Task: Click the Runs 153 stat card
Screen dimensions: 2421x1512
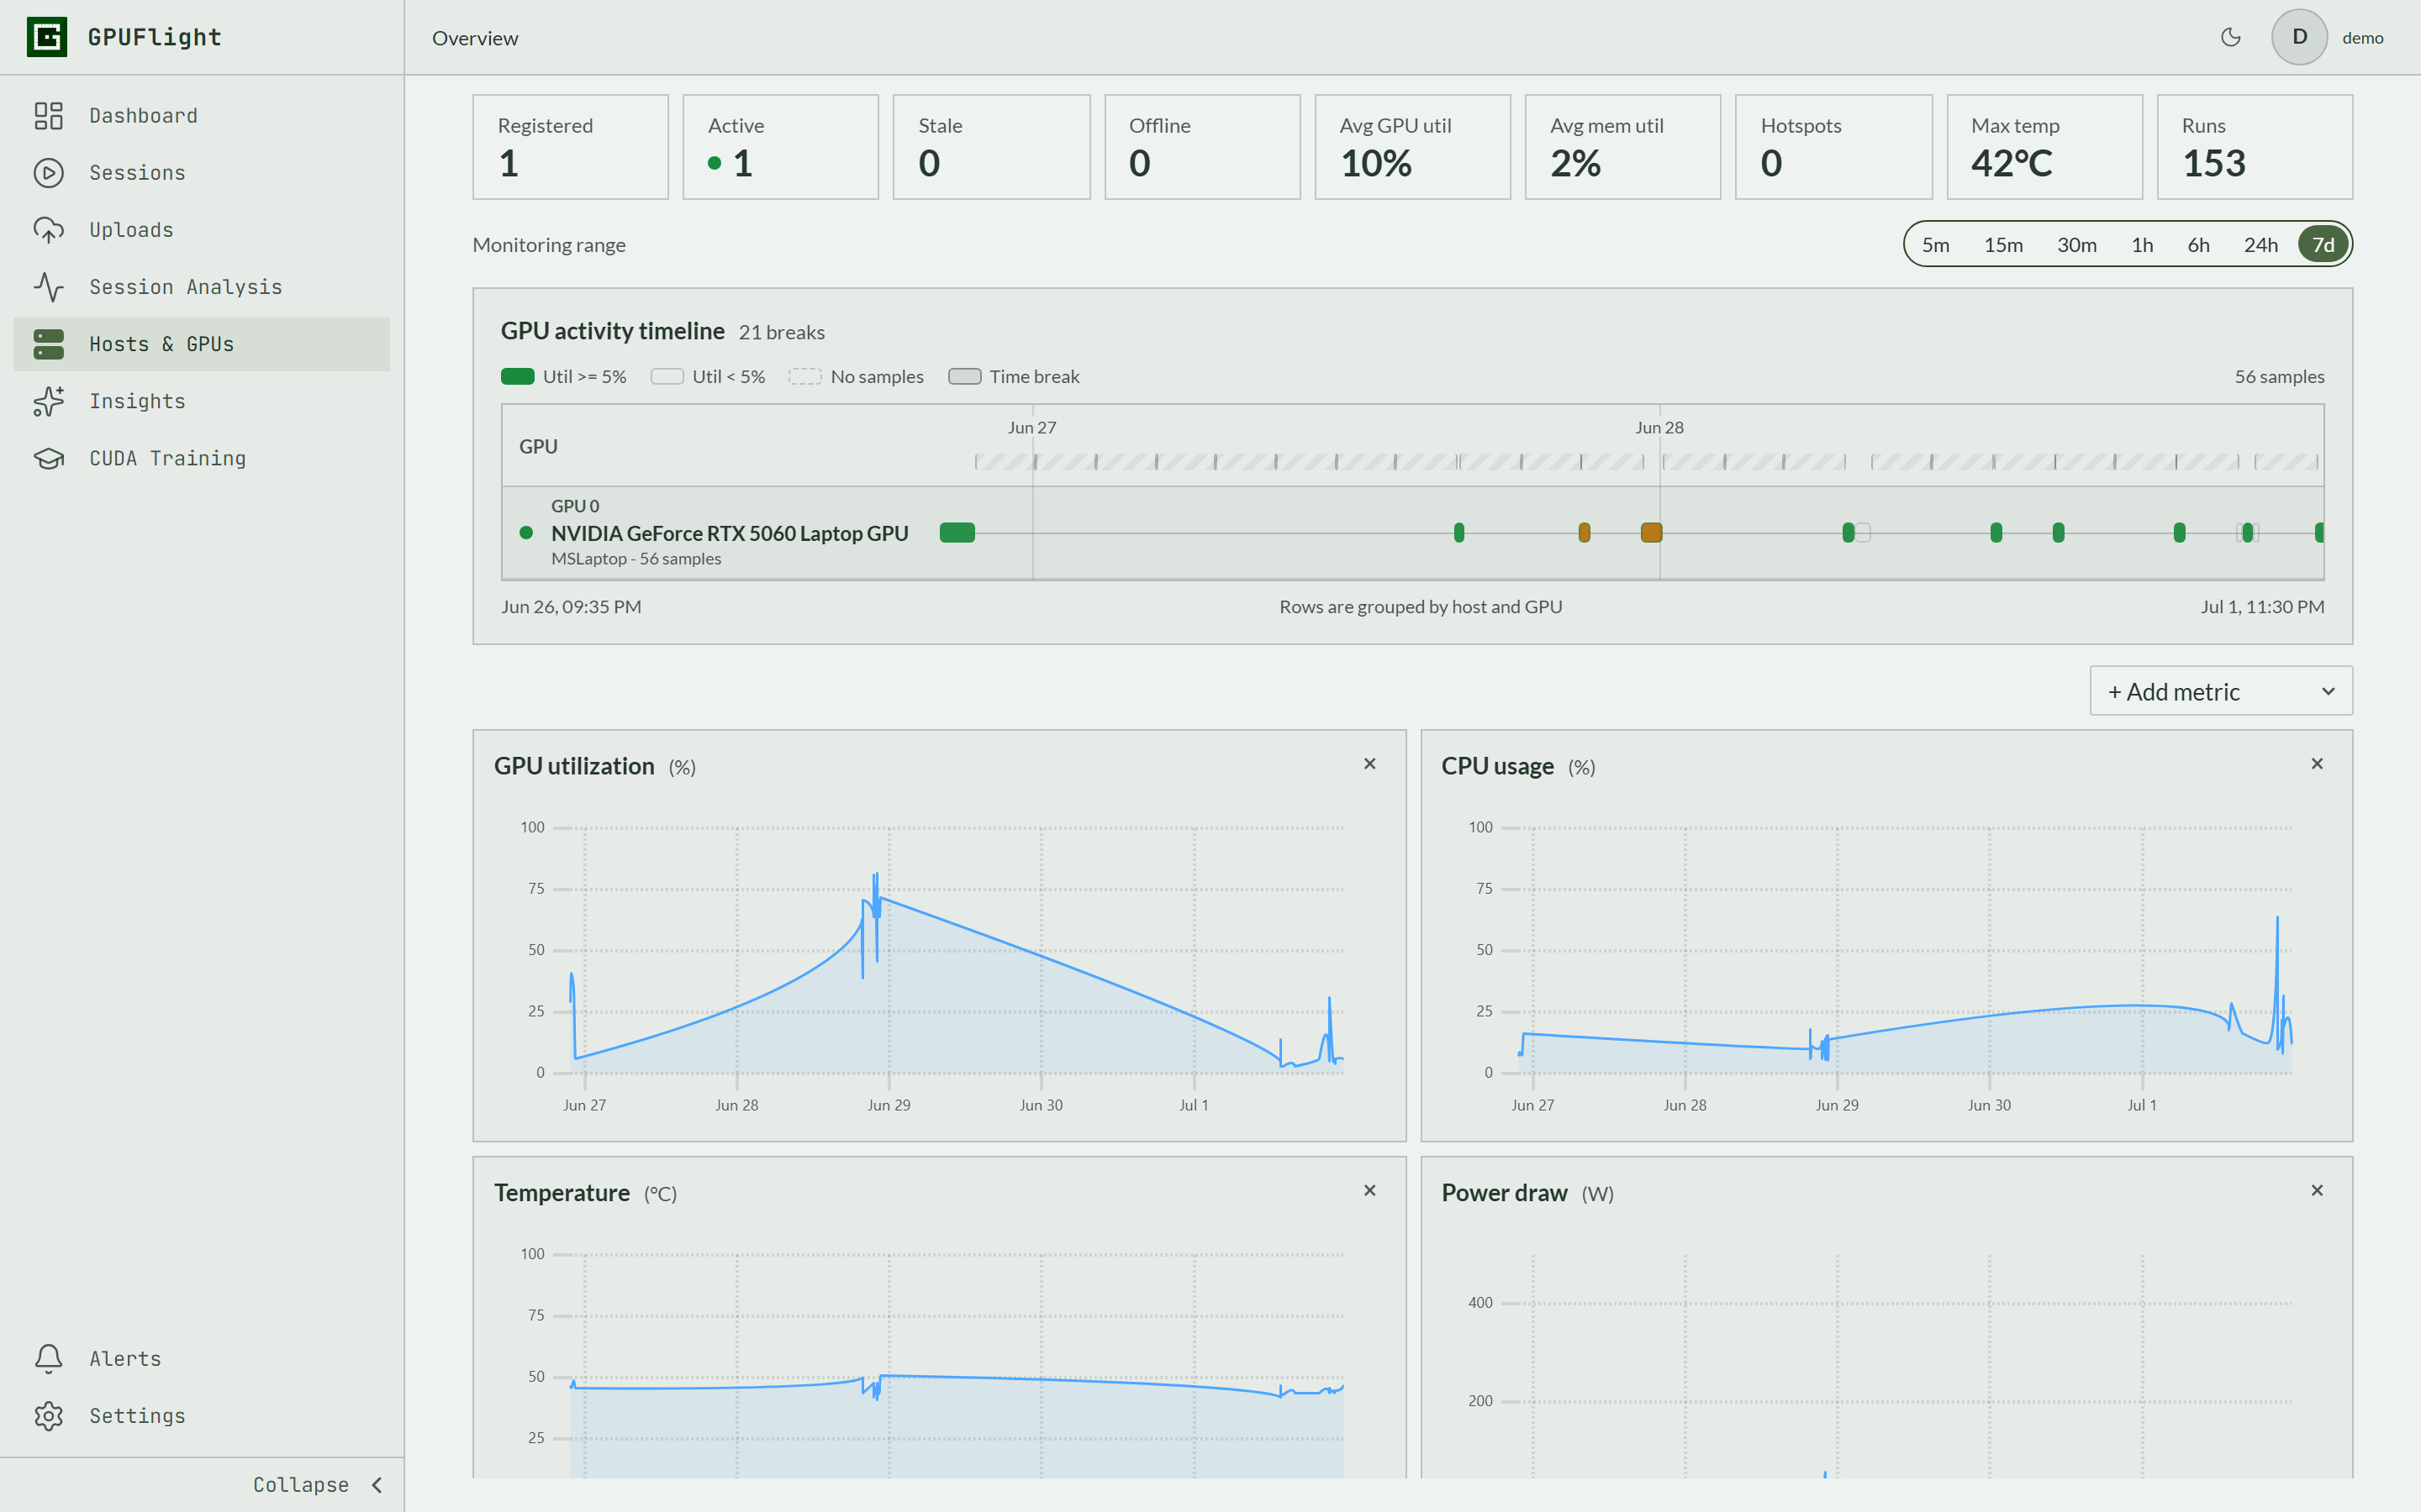Action: (2255, 147)
